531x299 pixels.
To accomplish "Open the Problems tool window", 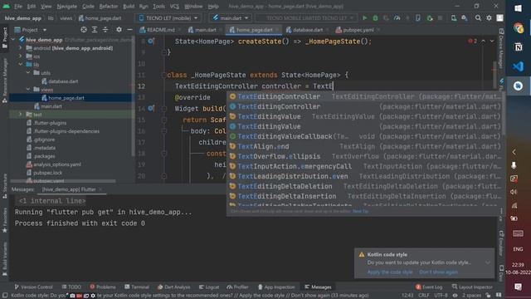I will point(103,287).
